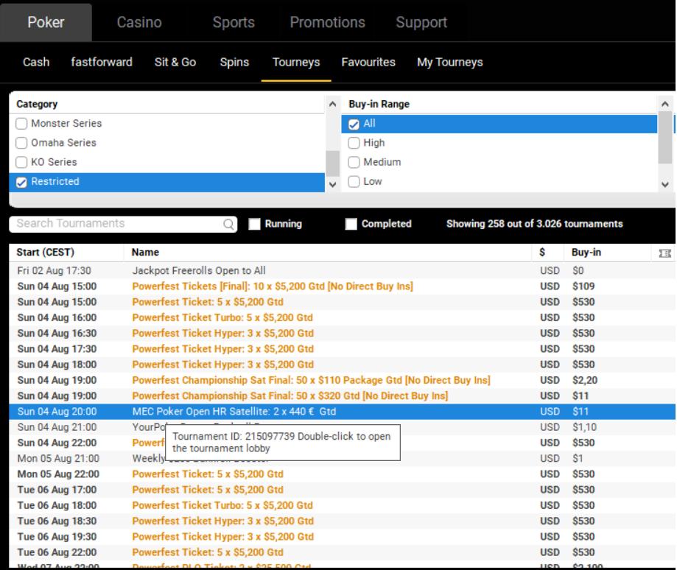Screen dimensions: 677x570
Task: Open the Promotions tab
Action: (327, 22)
